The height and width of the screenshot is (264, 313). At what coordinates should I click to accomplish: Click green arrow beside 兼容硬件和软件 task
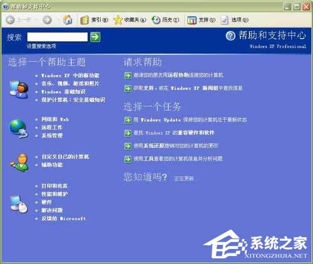coord(128,133)
